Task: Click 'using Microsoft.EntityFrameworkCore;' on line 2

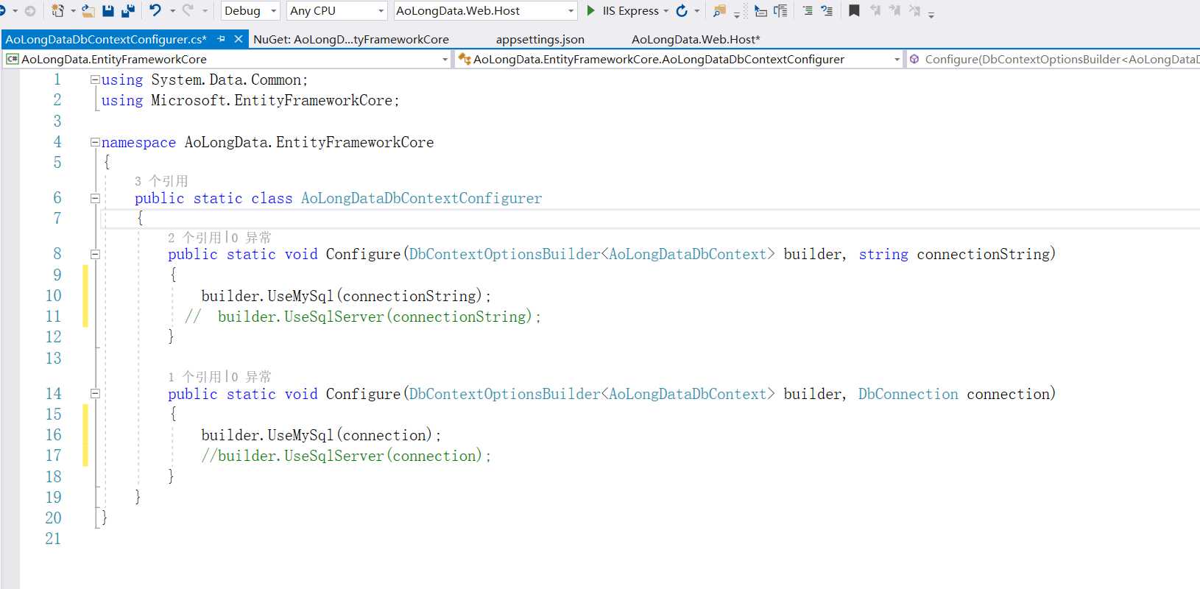Action: point(250,100)
